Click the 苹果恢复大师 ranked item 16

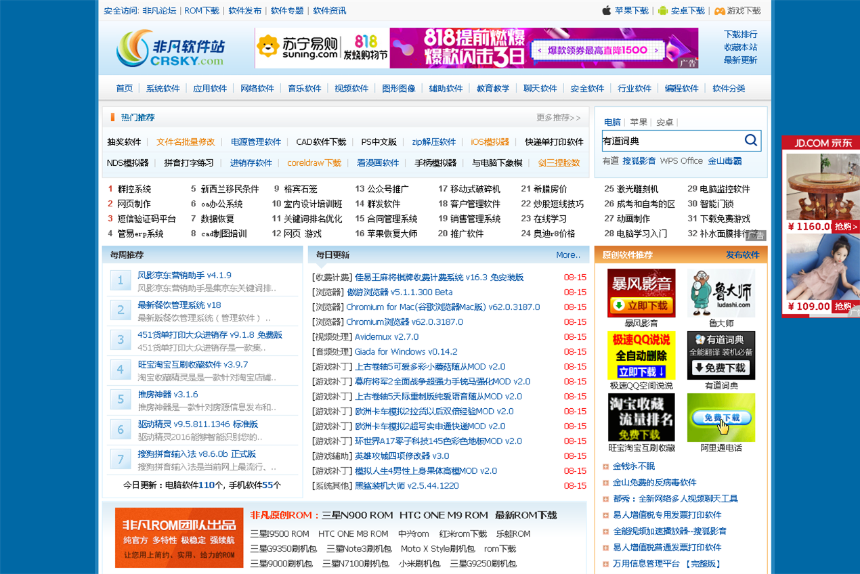[x=392, y=234]
